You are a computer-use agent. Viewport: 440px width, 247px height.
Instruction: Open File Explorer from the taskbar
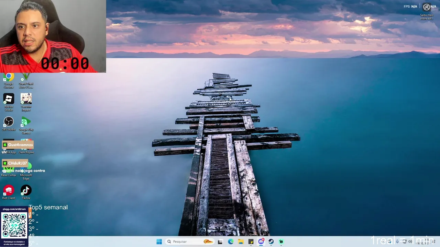tap(241, 242)
